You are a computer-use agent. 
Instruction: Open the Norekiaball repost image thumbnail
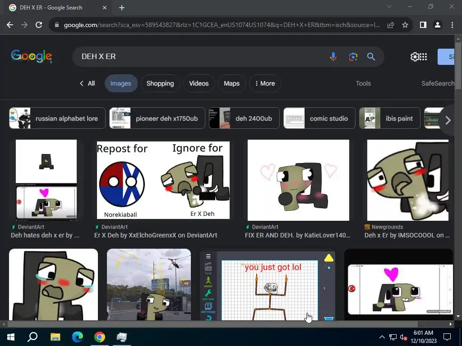tap(163, 180)
